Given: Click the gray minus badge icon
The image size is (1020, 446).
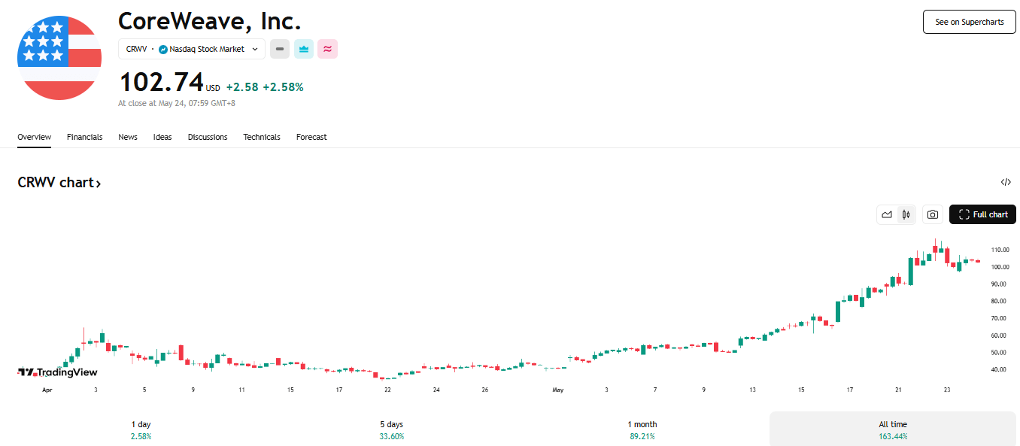Looking at the screenshot, I should (280, 49).
